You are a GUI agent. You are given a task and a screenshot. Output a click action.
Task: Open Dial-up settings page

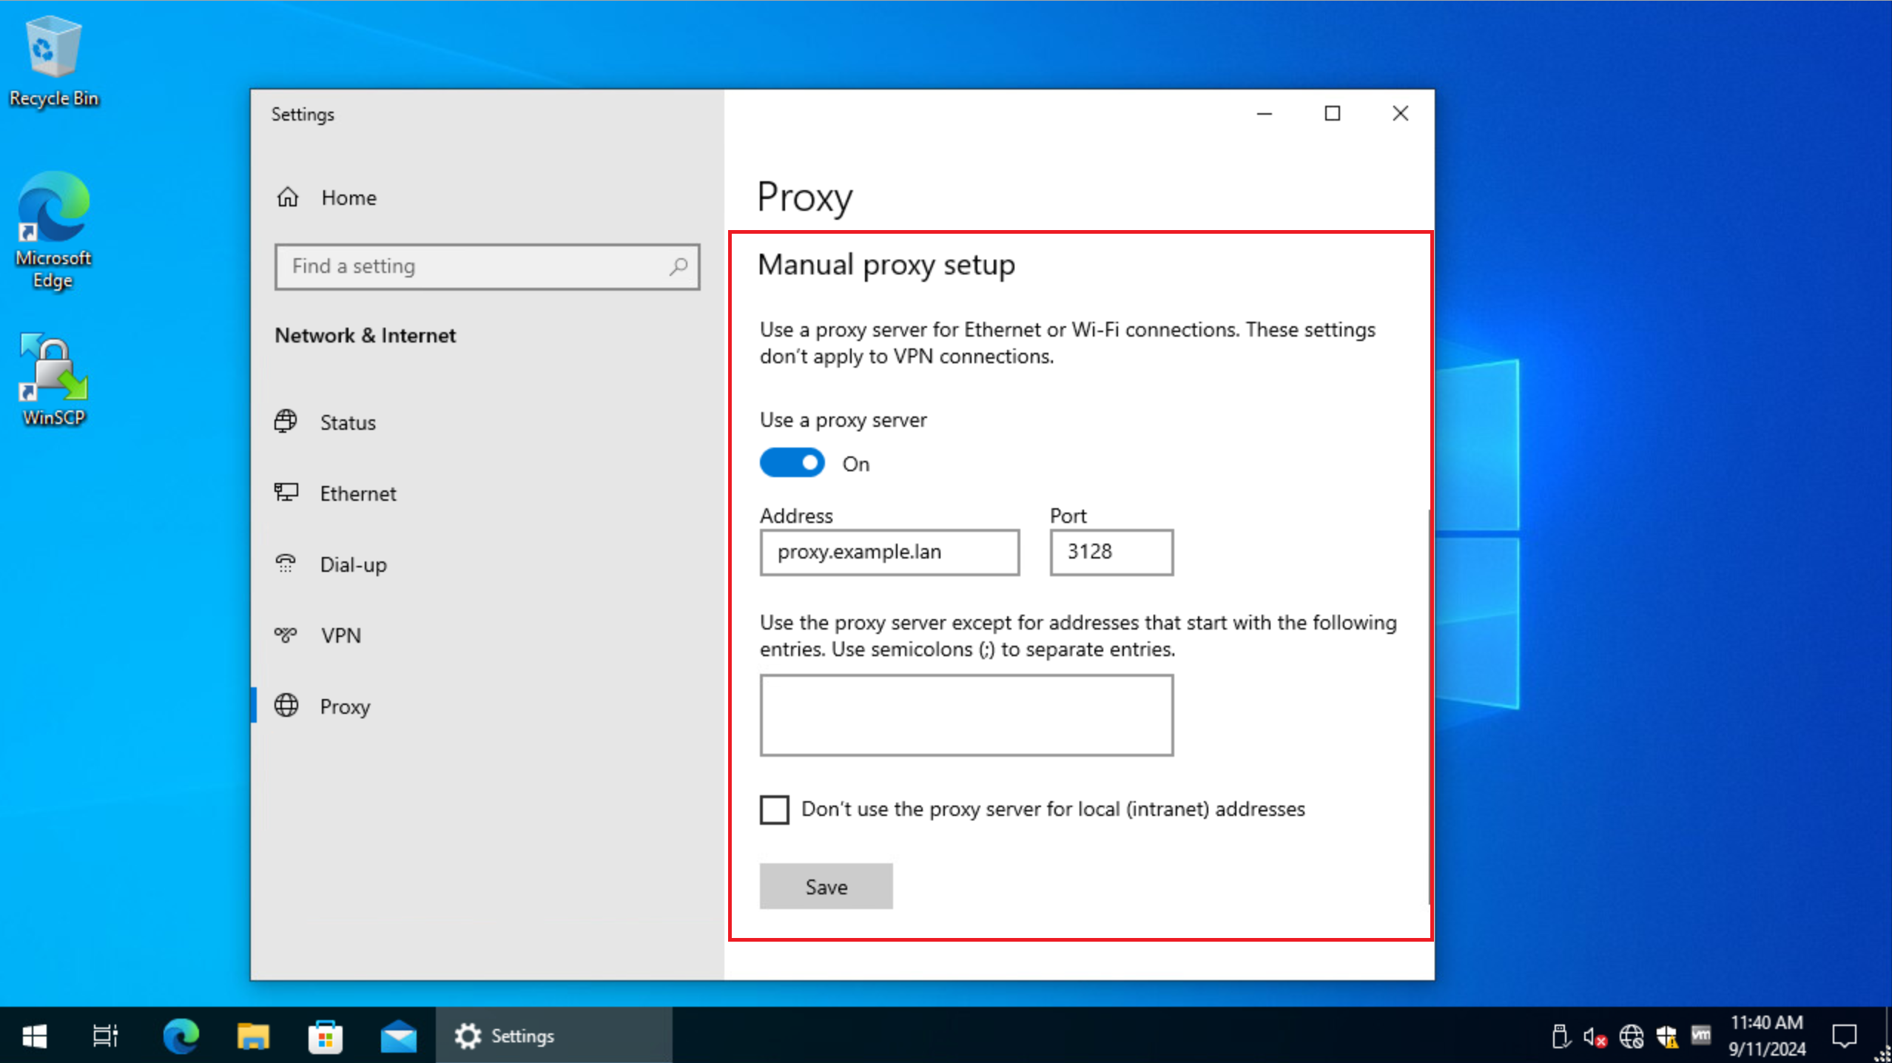click(353, 564)
